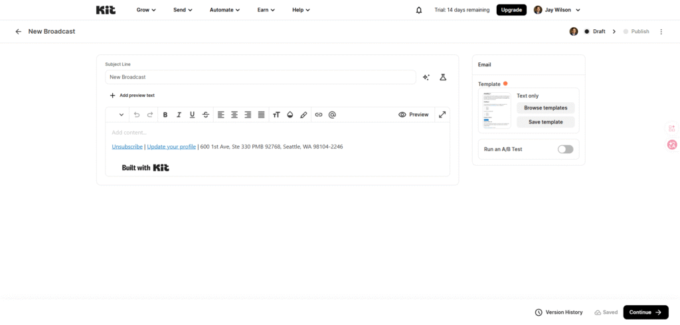Align text left
The width and height of the screenshot is (680, 325).
point(221,115)
